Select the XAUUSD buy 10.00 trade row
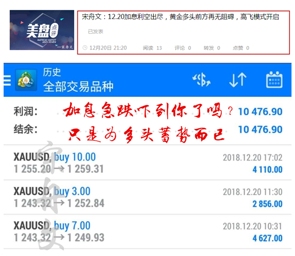This screenshot has height=256, width=295. click(x=147, y=162)
